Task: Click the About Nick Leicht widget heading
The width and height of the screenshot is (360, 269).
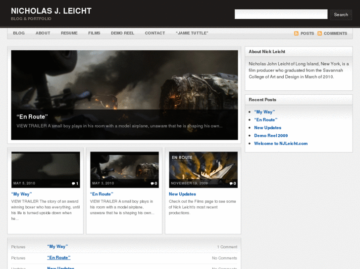Action: (267, 52)
